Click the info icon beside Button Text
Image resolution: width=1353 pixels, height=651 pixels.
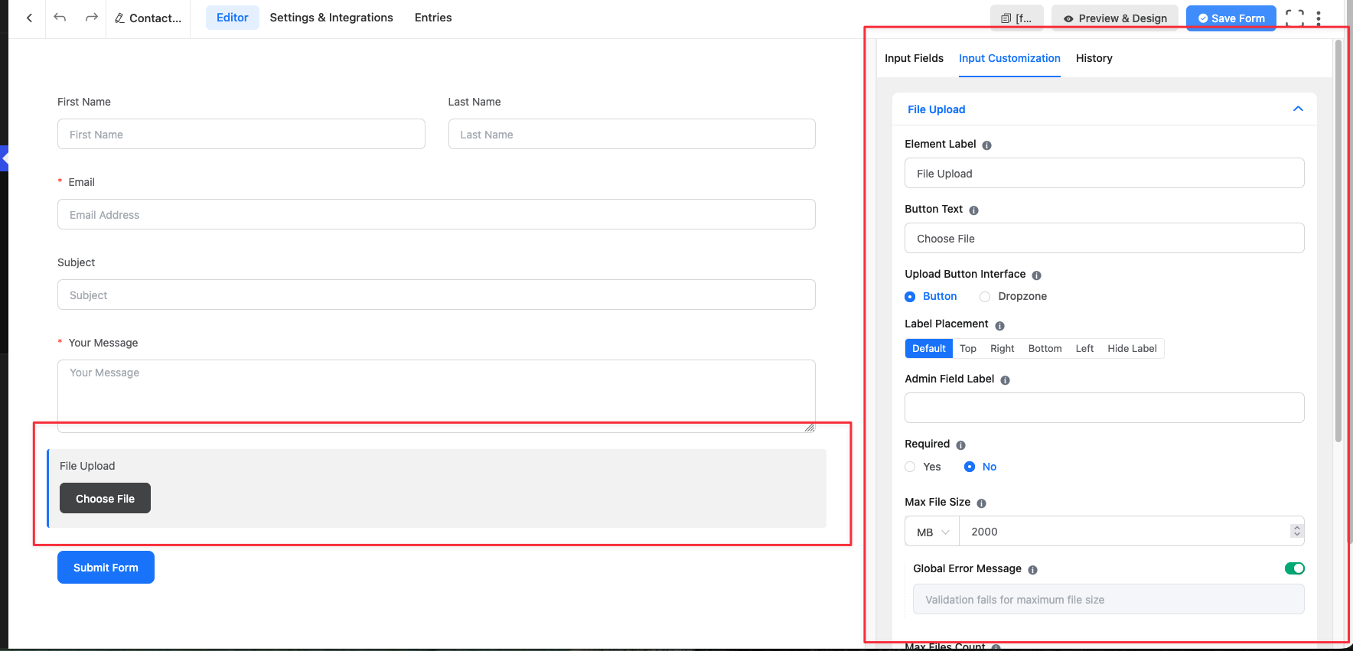tap(973, 210)
